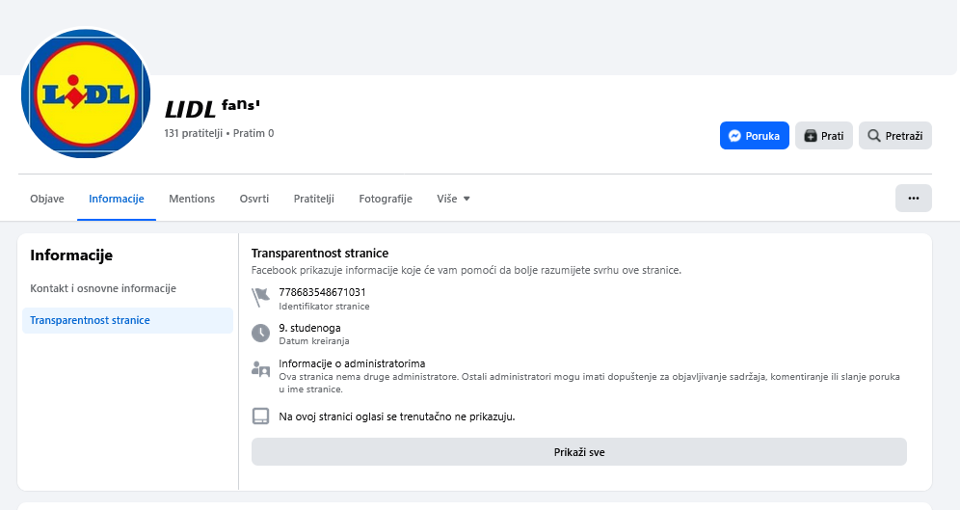Expand the Više dropdown menu
Image resolution: width=960 pixels, height=510 pixels.
pyautogui.click(x=453, y=199)
